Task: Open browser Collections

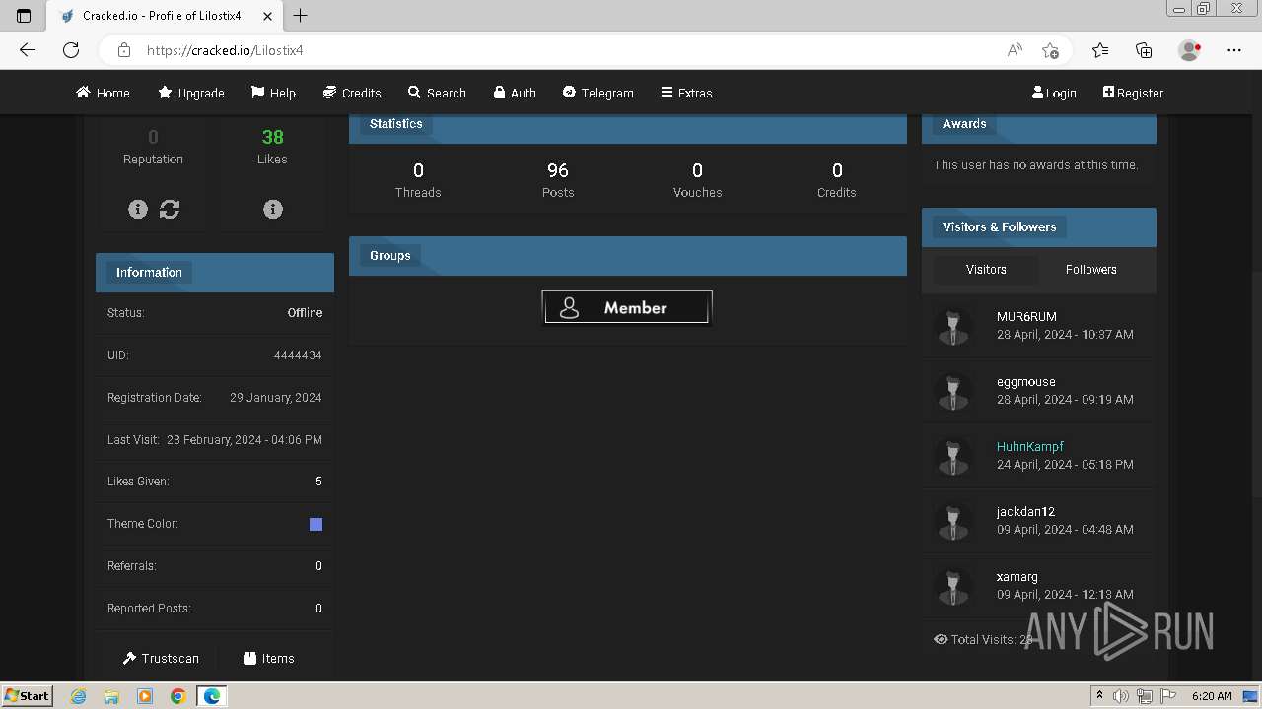Action: pyautogui.click(x=1144, y=50)
